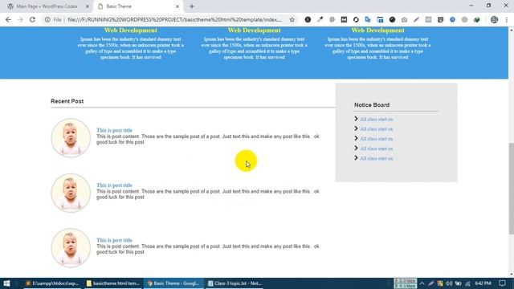
Task: Click the browser forward arrow
Action: tap(20, 19)
